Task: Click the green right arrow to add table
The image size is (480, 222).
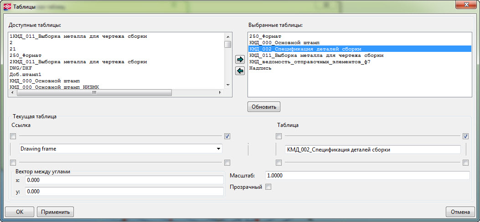Action: (x=240, y=59)
